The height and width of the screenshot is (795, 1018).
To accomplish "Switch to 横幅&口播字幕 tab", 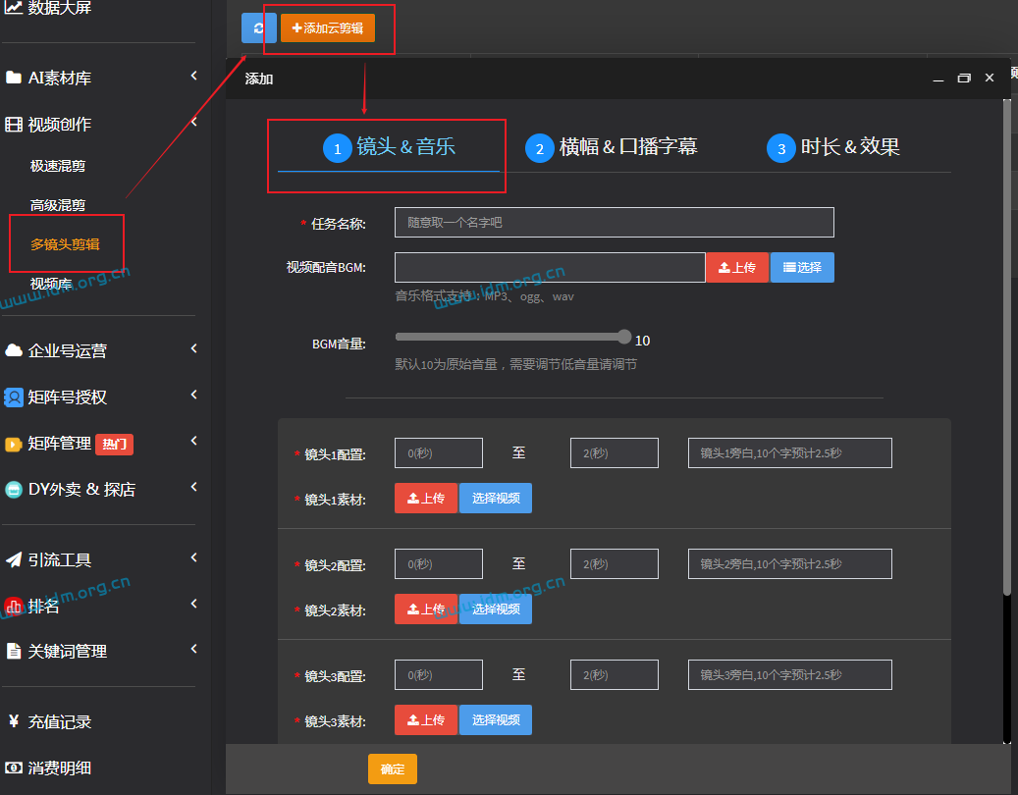I will pos(612,148).
